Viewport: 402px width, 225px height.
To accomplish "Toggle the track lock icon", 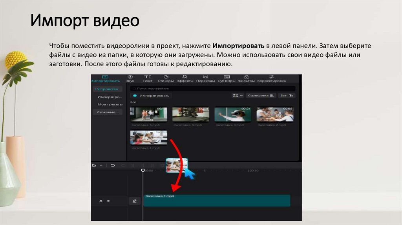I will pos(101,201).
